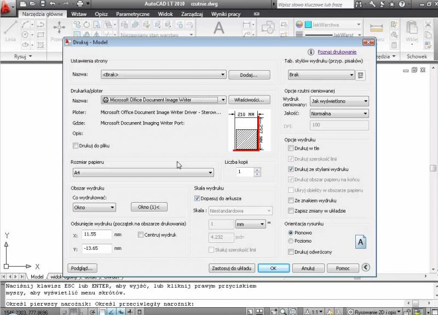Click the X offset input field
The width and height of the screenshot is (438, 315).
97,234
